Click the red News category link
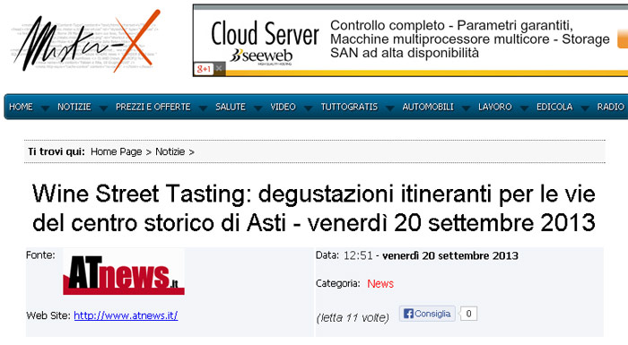This screenshot has height=345, width=628. 380,284
